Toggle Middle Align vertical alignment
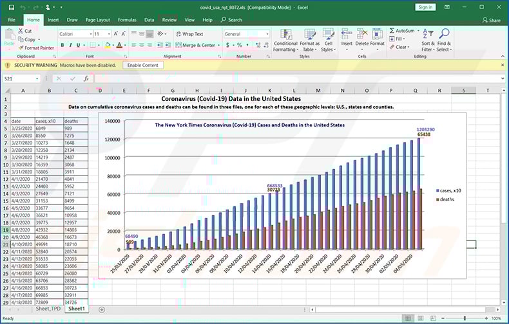509x324 pixels. 142,33
